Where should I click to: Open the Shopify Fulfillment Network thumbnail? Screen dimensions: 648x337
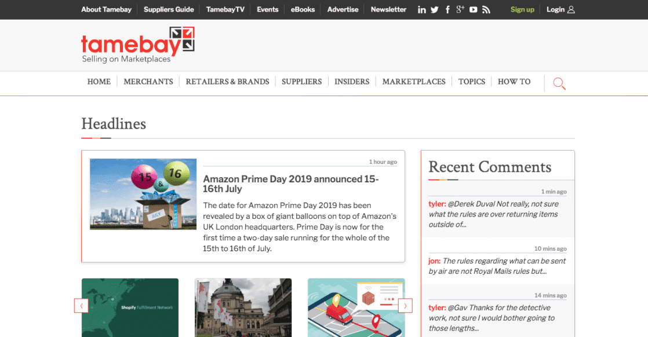coord(130,307)
